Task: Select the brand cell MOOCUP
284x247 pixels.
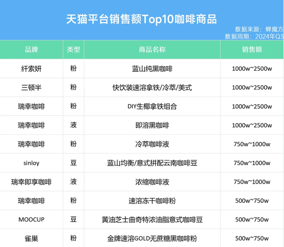Action: (x=32, y=220)
